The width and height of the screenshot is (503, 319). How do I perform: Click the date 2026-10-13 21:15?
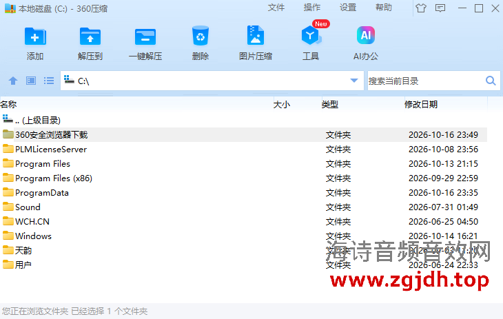(443, 164)
